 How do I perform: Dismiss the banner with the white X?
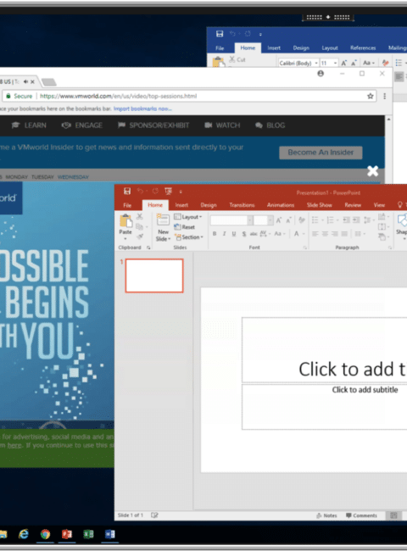point(372,171)
